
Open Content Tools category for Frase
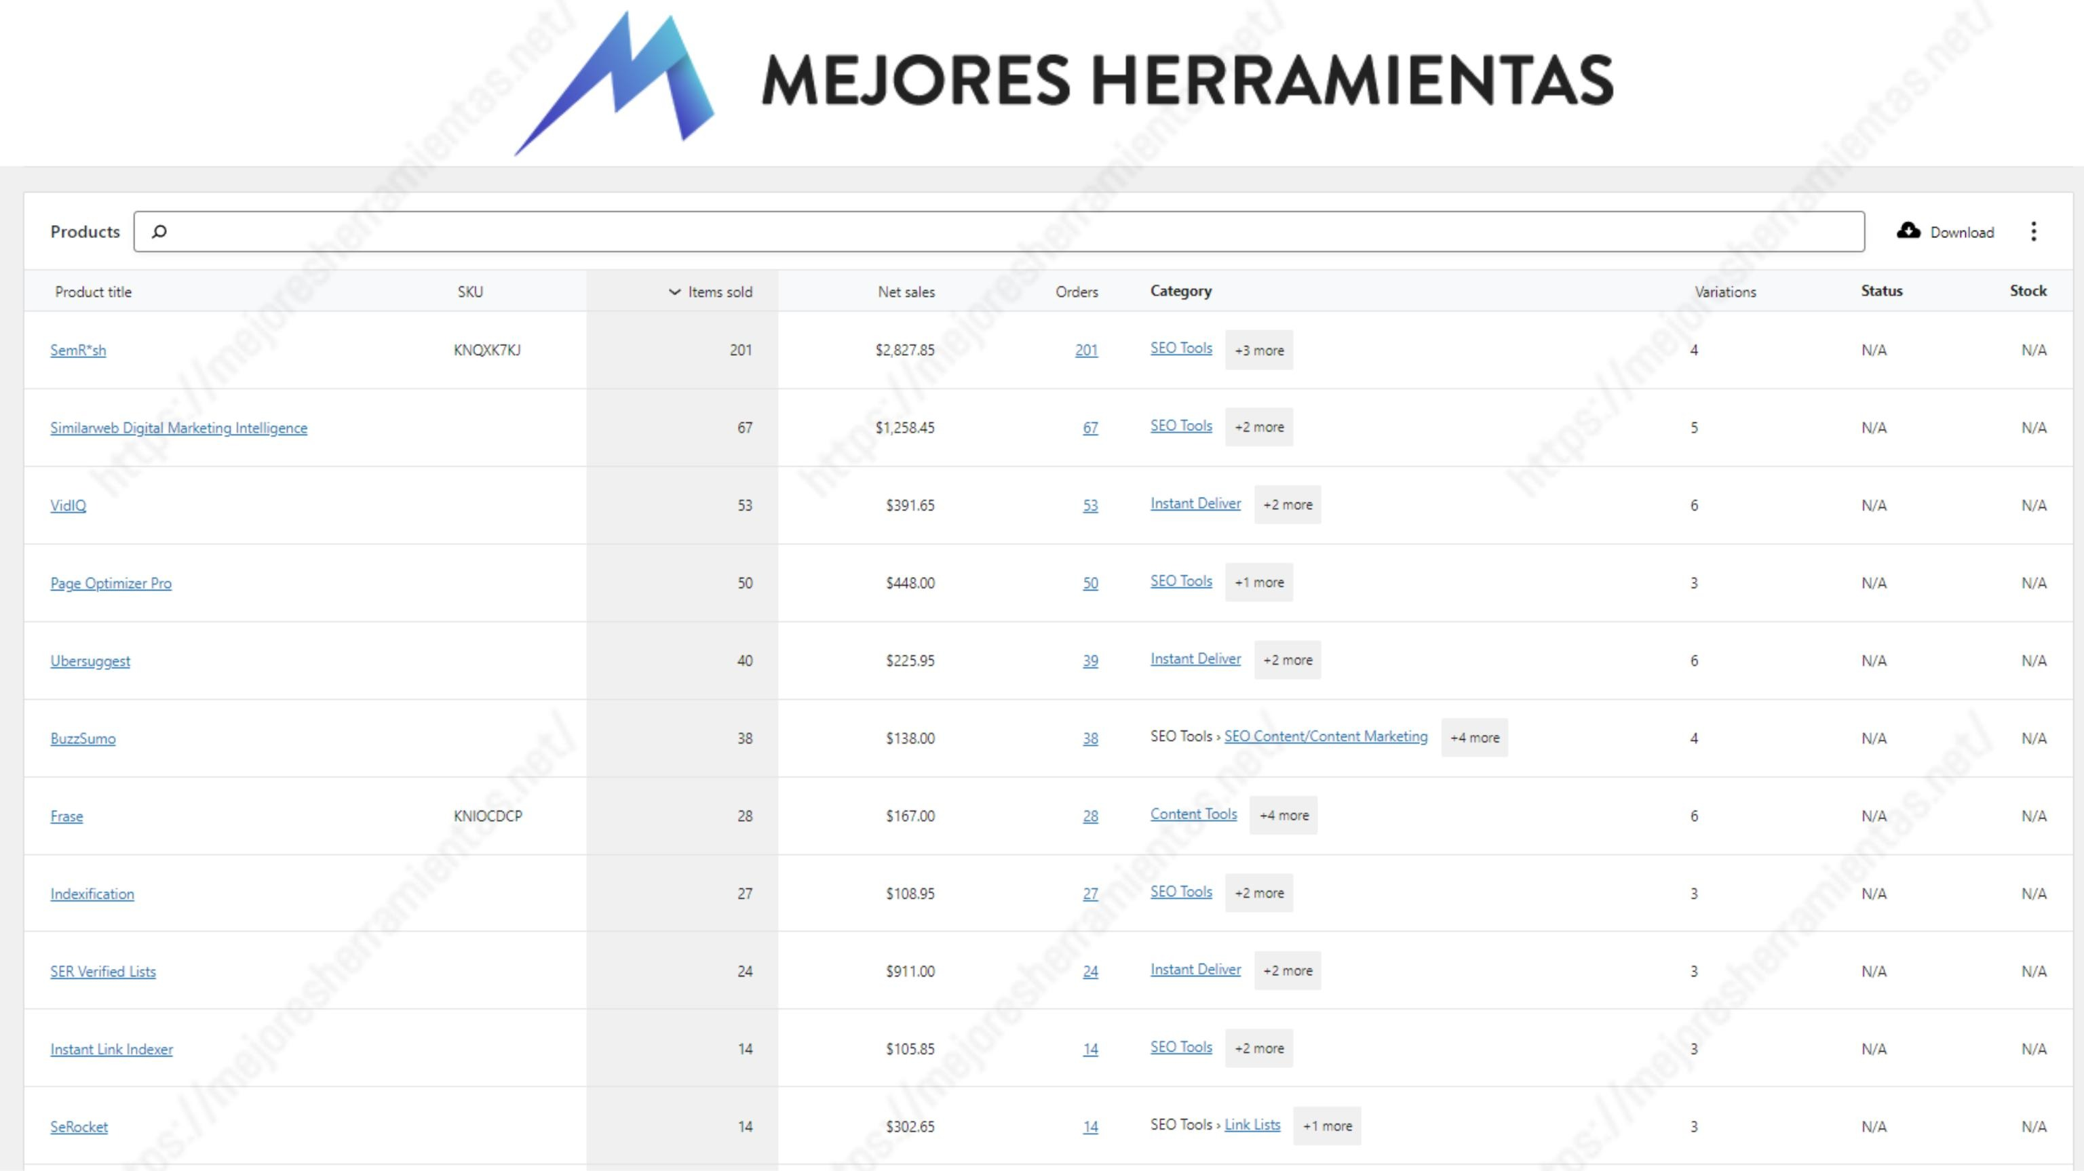coord(1193,814)
